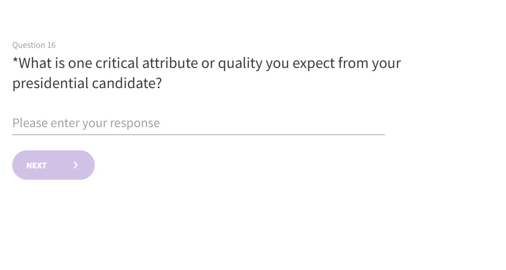Select the presidential candidate question text
The height and width of the screenshot is (270, 506).
point(206,73)
